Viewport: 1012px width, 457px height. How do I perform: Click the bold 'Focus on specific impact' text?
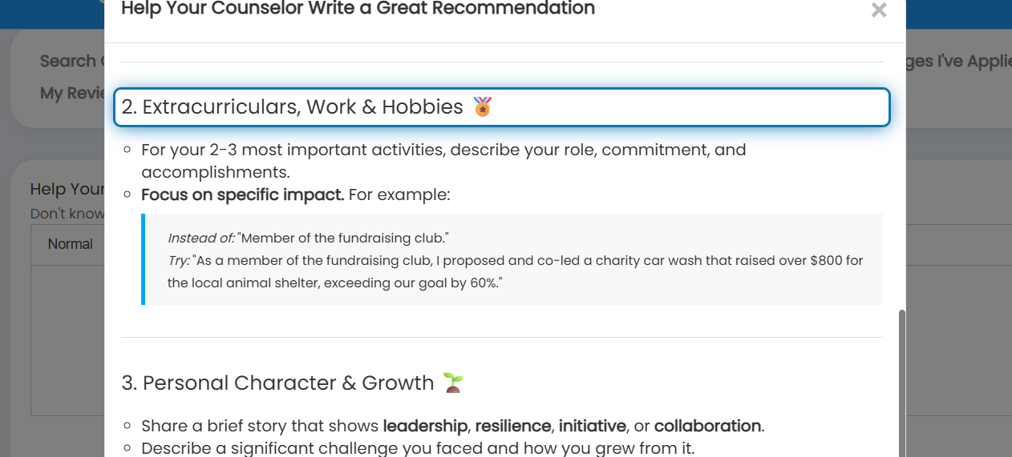coord(243,194)
